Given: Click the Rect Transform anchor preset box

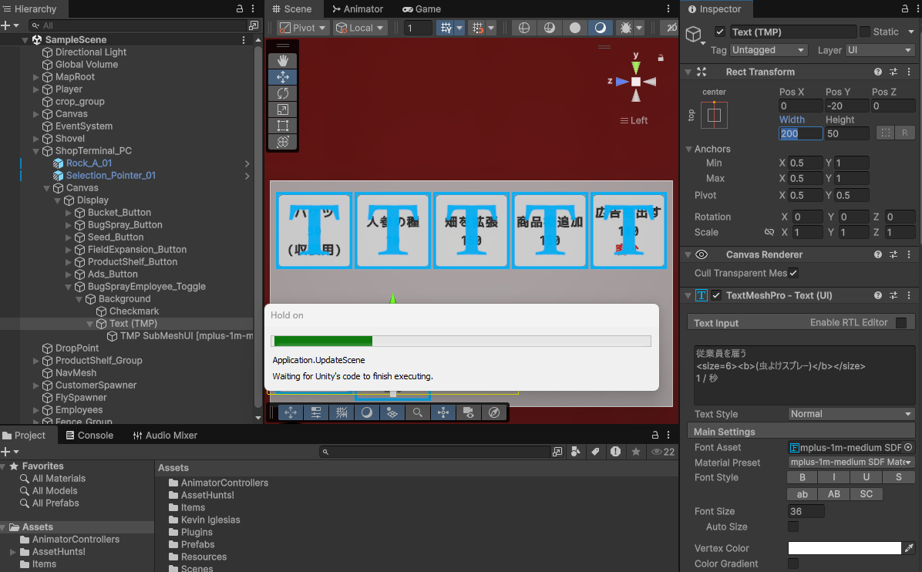Looking at the screenshot, I should pos(714,115).
